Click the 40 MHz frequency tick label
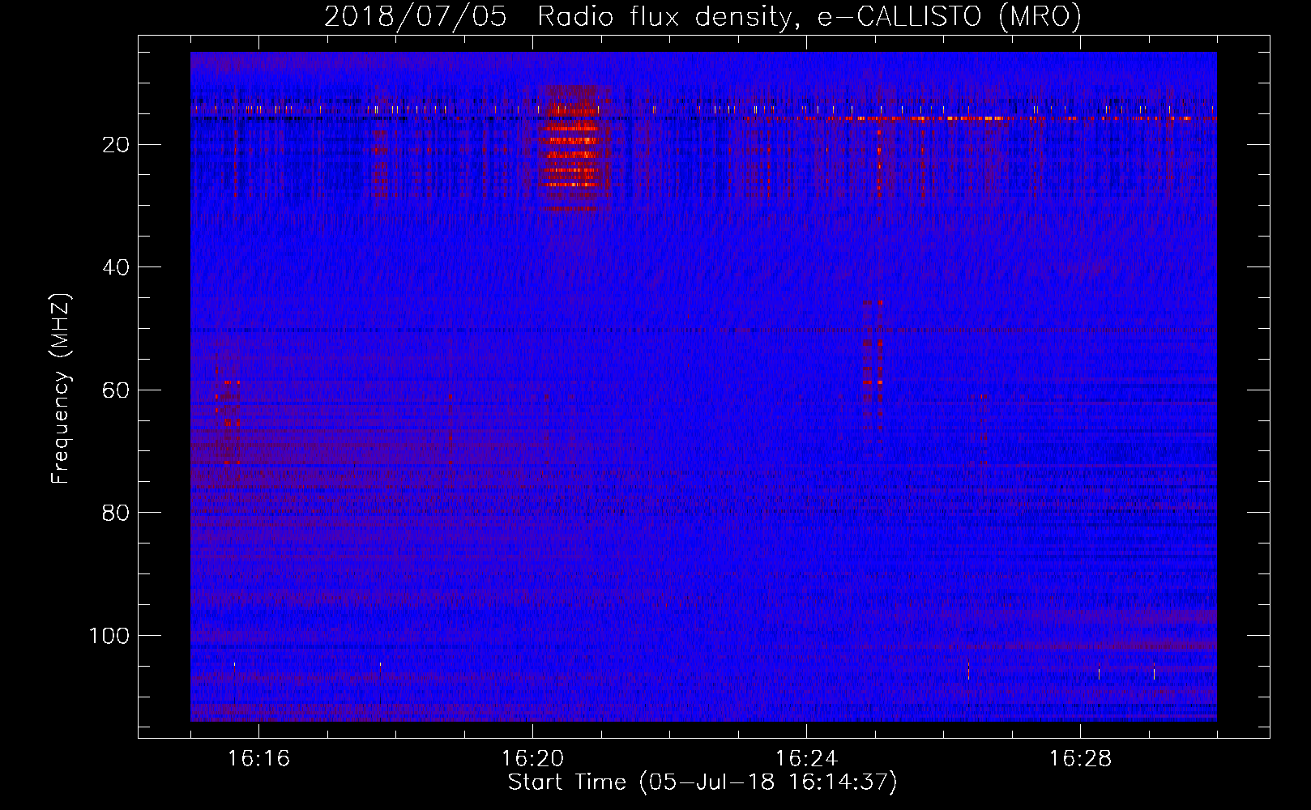 [116, 267]
